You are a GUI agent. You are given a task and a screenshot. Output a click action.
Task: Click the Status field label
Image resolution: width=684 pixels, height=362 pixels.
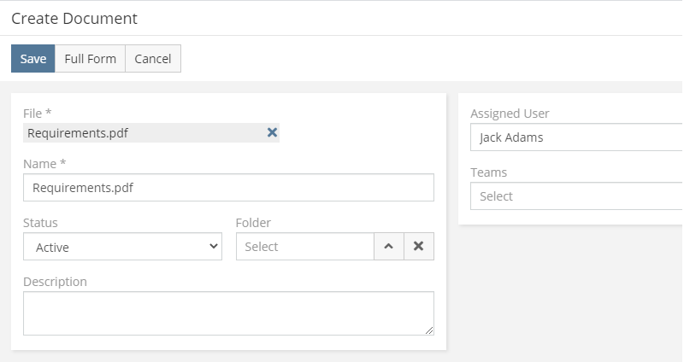[x=40, y=223]
